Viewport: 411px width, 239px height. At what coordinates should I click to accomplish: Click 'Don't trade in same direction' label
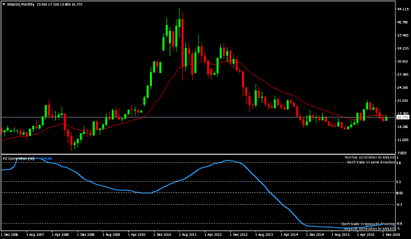click(x=371, y=162)
